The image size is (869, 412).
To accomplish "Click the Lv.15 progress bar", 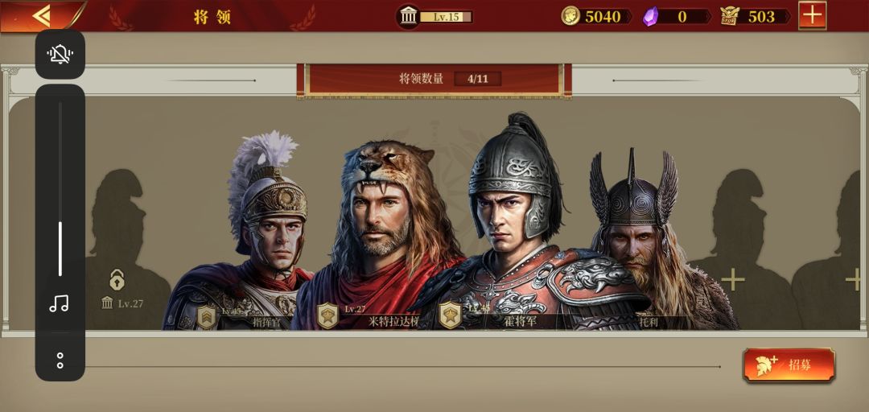I will (446, 17).
